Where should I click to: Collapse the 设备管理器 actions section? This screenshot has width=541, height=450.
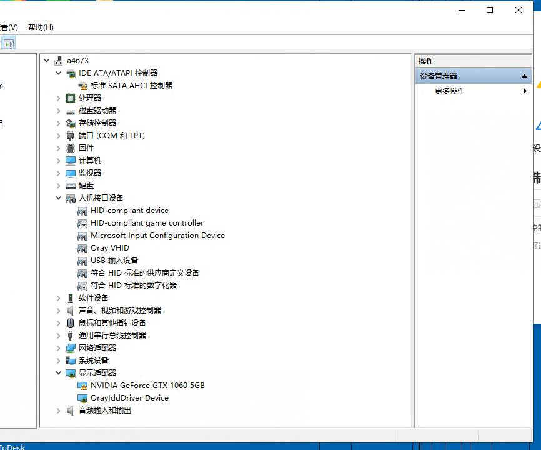click(x=524, y=76)
